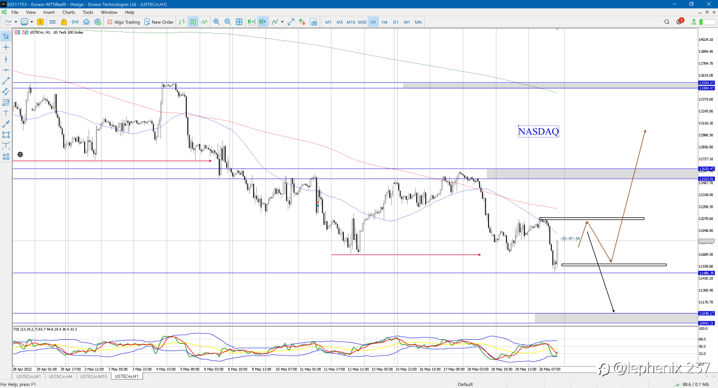
Task: Select the H4 timeframe
Action: [x=384, y=22]
